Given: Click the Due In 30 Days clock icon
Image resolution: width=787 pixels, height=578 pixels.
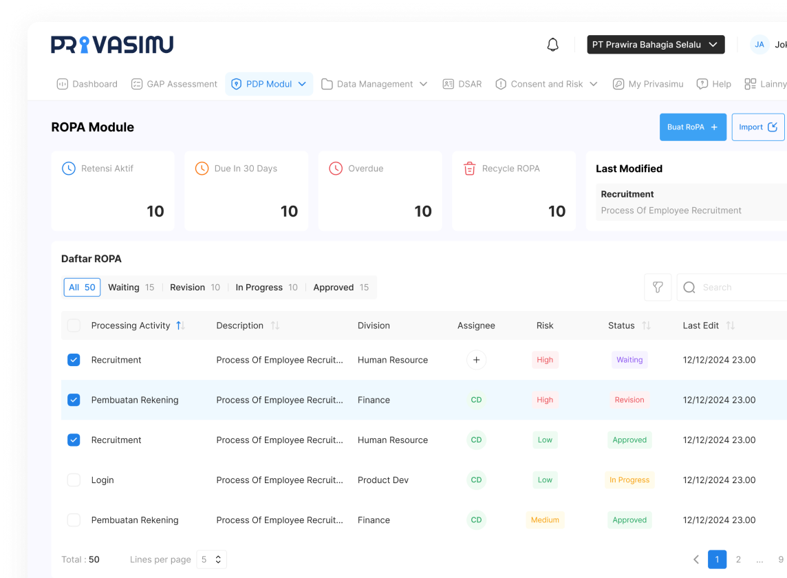Looking at the screenshot, I should click(x=202, y=168).
